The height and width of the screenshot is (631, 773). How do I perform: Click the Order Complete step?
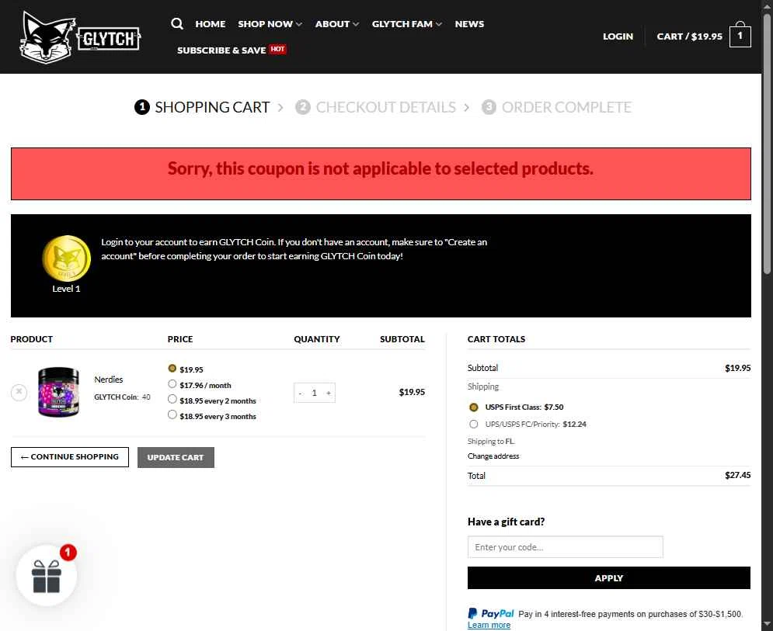click(x=556, y=107)
